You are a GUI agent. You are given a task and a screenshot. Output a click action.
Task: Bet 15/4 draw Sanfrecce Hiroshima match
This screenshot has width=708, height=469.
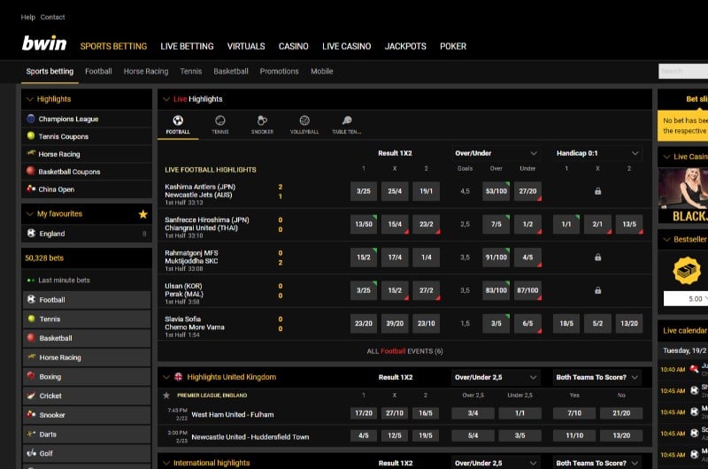coord(395,225)
